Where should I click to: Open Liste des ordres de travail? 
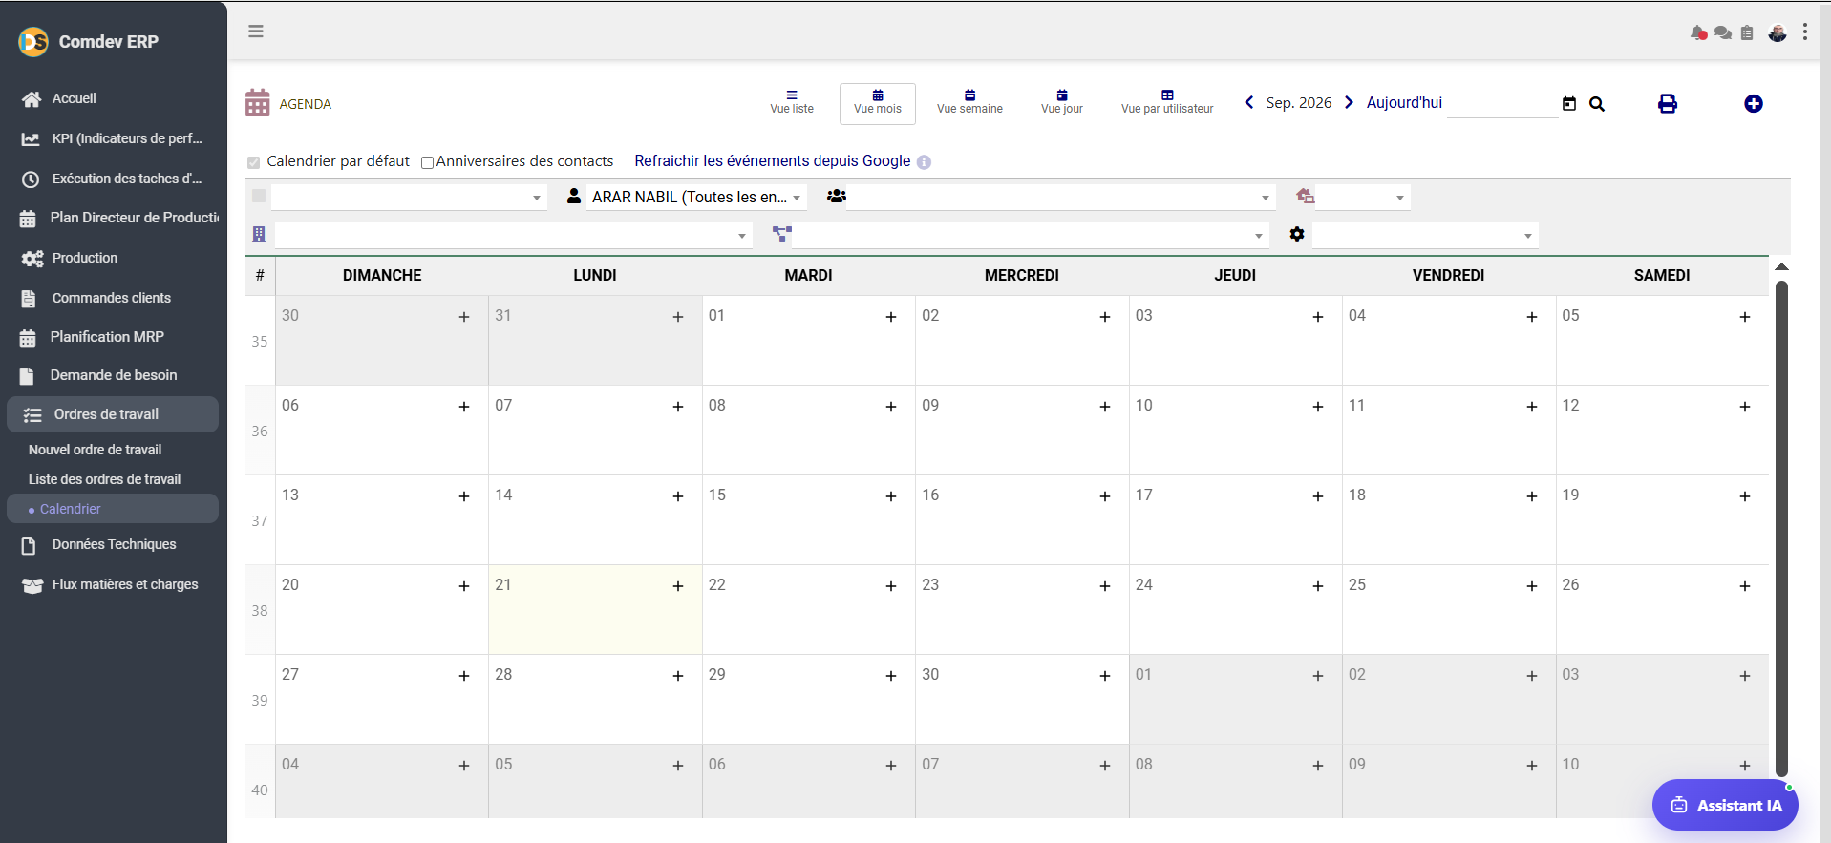pyautogui.click(x=104, y=479)
